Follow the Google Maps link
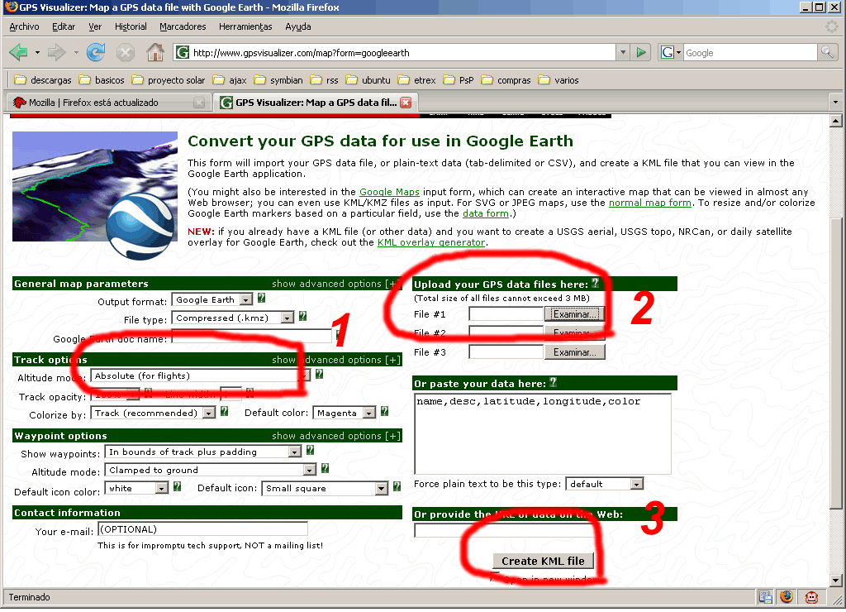The width and height of the screenshot is (846, 612). pyautogui.click(x=389, y=192)
